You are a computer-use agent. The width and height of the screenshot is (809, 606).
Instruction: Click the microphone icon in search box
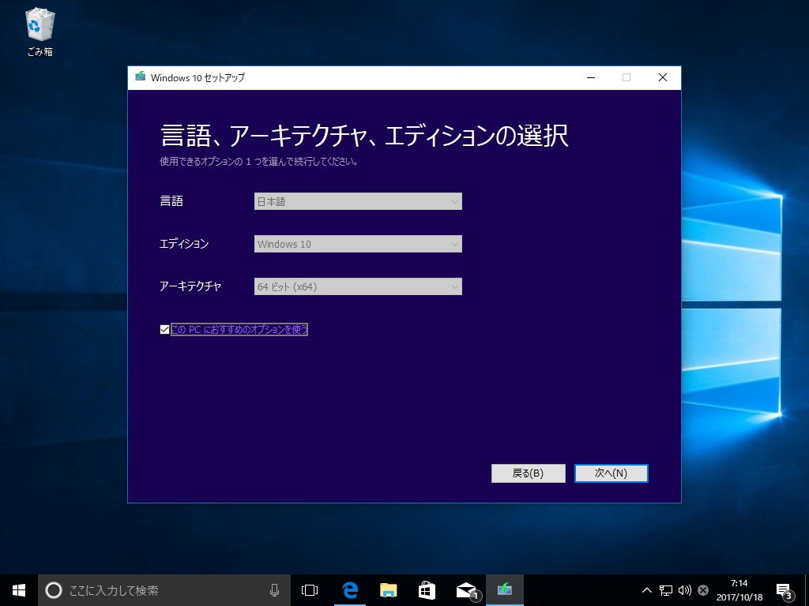pos(274,590)
